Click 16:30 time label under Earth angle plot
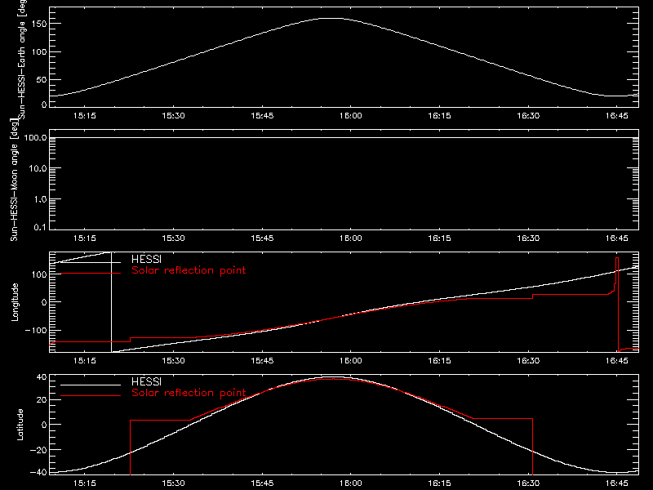The width and height of the screenshot is (653, 490). point(528,116)
